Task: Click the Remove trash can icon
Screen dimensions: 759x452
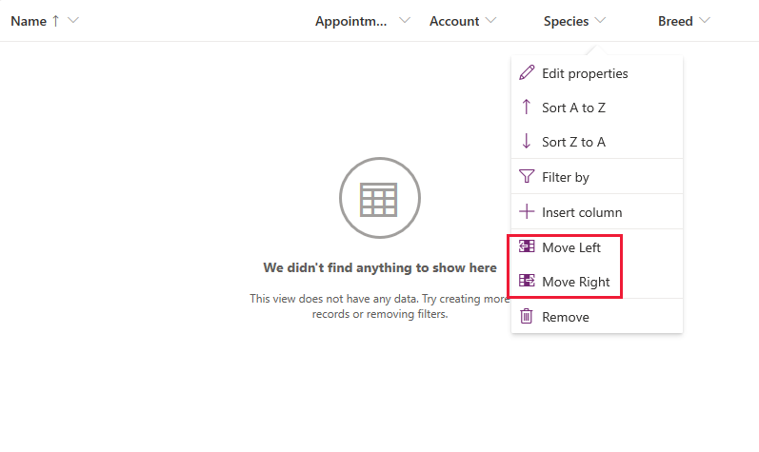Action: [527, 317]
